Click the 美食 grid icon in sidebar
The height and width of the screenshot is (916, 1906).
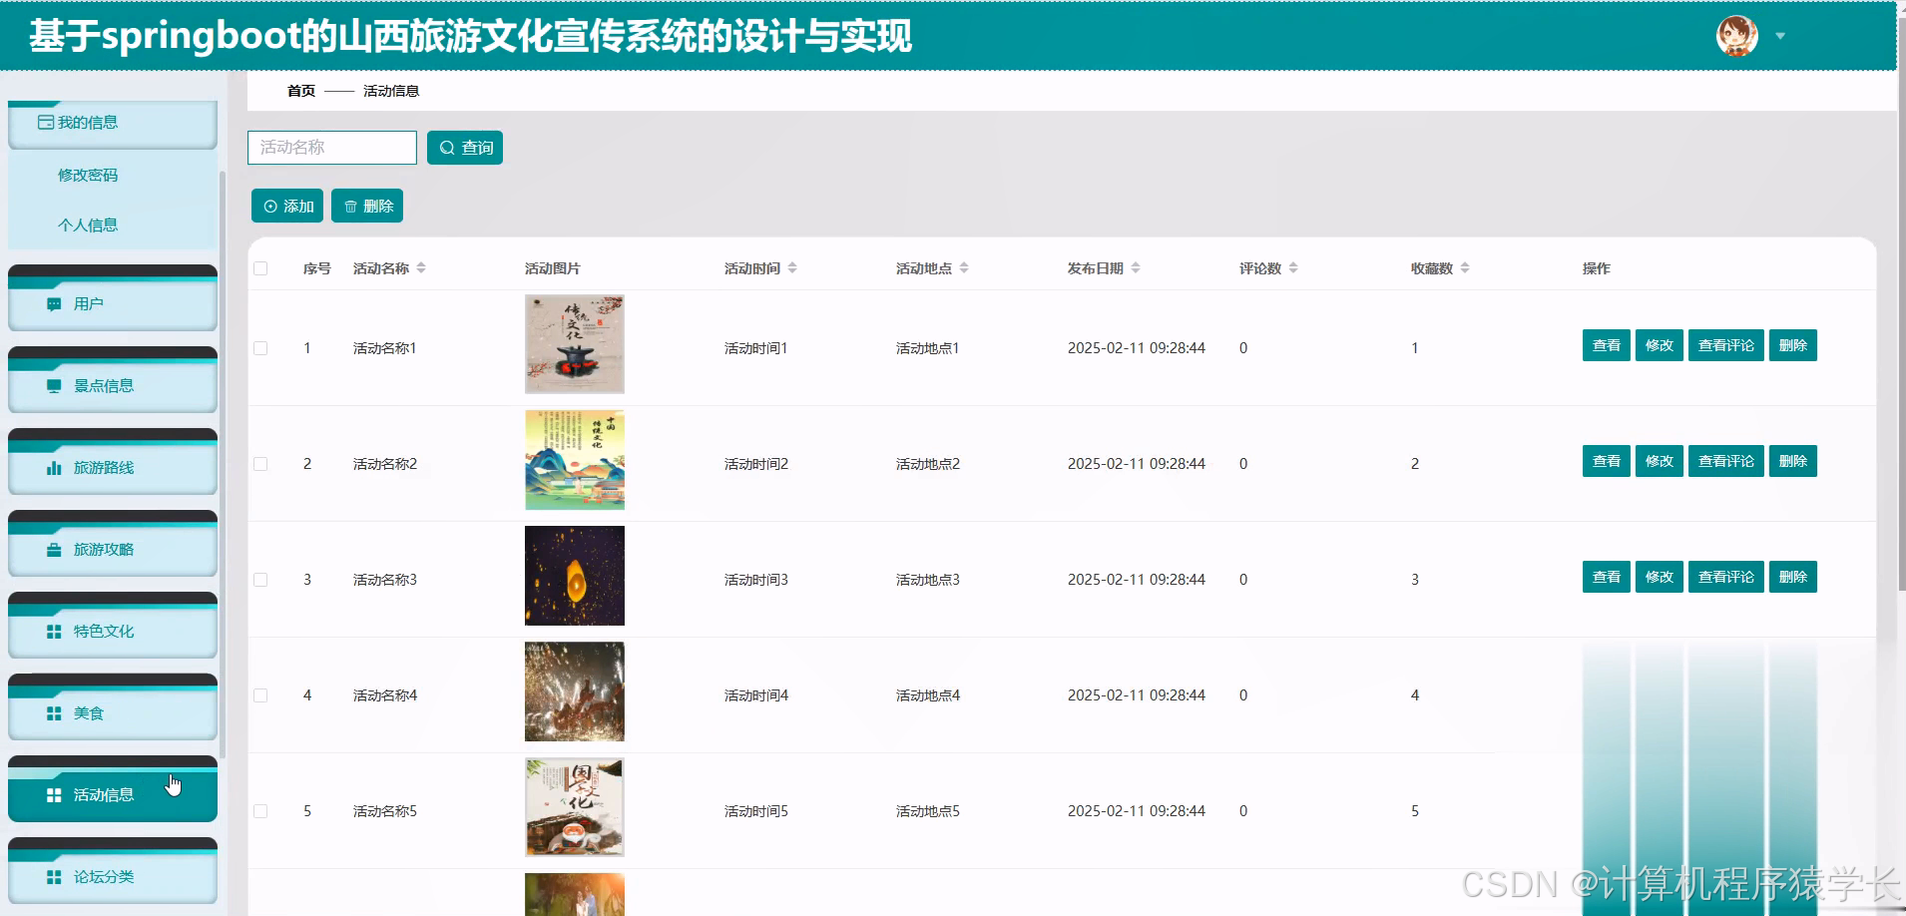click(x=54, y=712)
